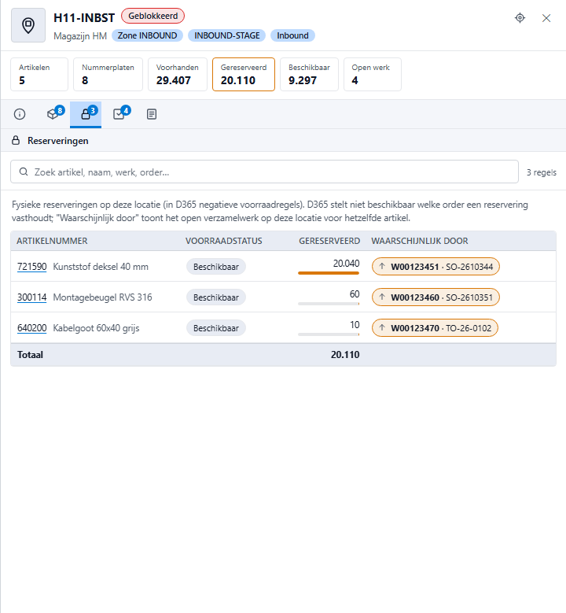
Task: Click the location pin icon beside H11-INBST
Action: [x=28, y=25]
